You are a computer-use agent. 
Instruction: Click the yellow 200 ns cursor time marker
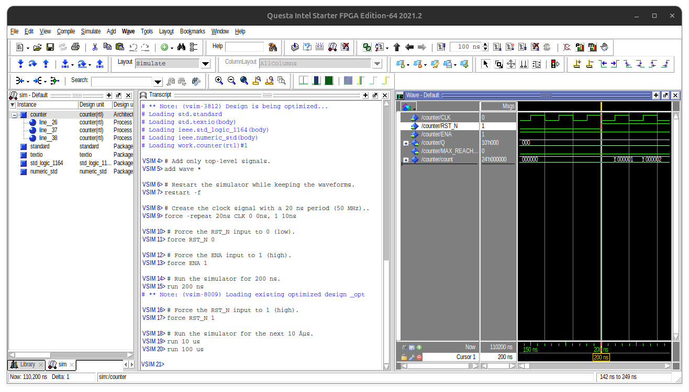601,358
